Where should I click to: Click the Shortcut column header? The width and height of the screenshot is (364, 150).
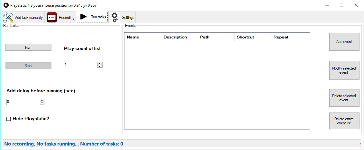(x=253, y=37)
